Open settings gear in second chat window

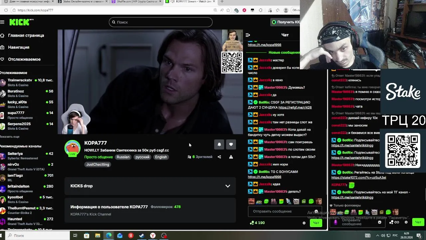406,222
